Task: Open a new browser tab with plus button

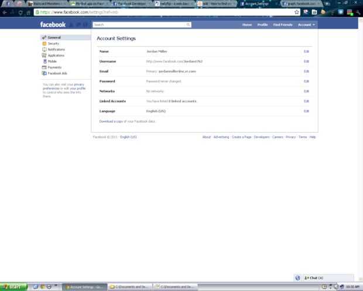Action: [x=327, y=4]
